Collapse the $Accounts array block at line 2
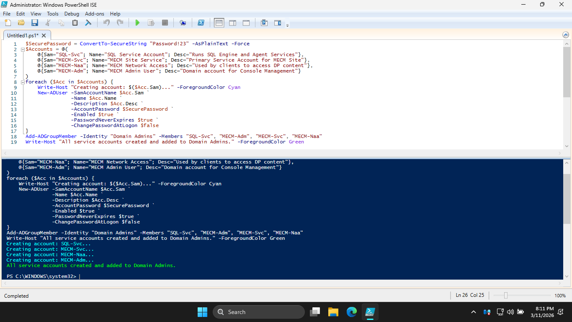The height and width of the screenshot is (322, 572). point(23,49)
